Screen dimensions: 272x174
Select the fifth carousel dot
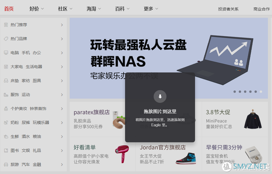(256, 91)
